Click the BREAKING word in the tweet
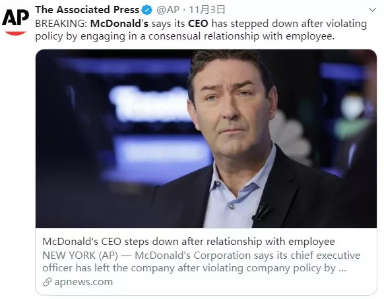384x299 pixels. click(x=60, y=24)
